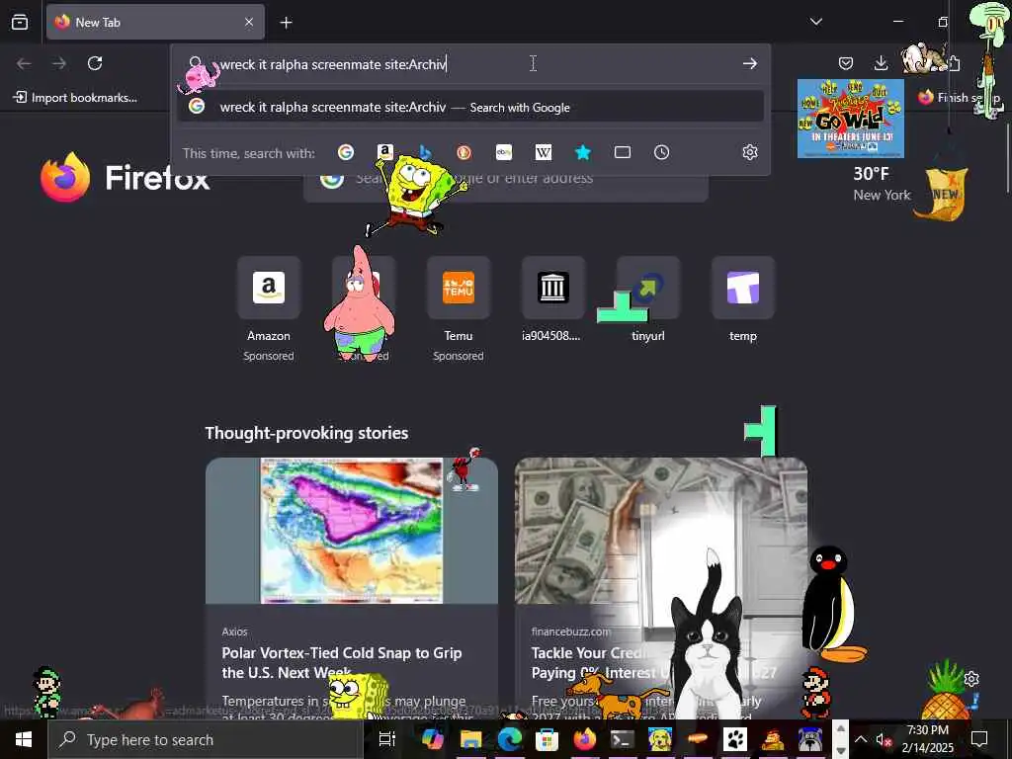Switch to Firefox on the taskbar

point(585,739)
